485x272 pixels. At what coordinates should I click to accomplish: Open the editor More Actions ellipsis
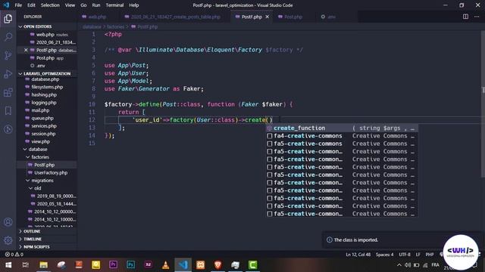[477, 17]
